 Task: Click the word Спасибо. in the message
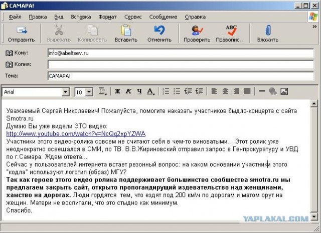19,210
